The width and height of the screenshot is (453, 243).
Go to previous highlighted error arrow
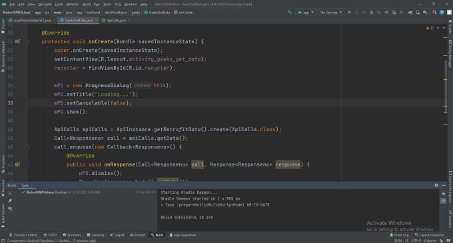tap(438, 28)
